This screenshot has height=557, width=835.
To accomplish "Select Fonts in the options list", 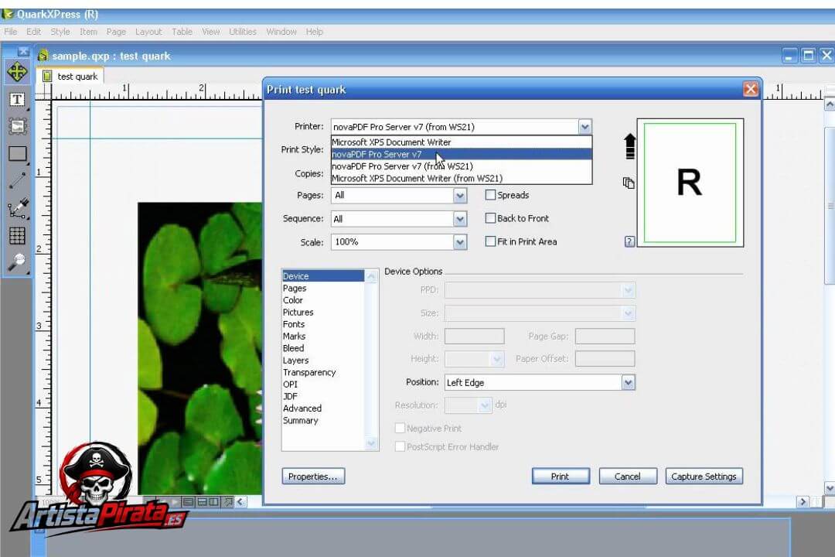I will click(322, 324).
